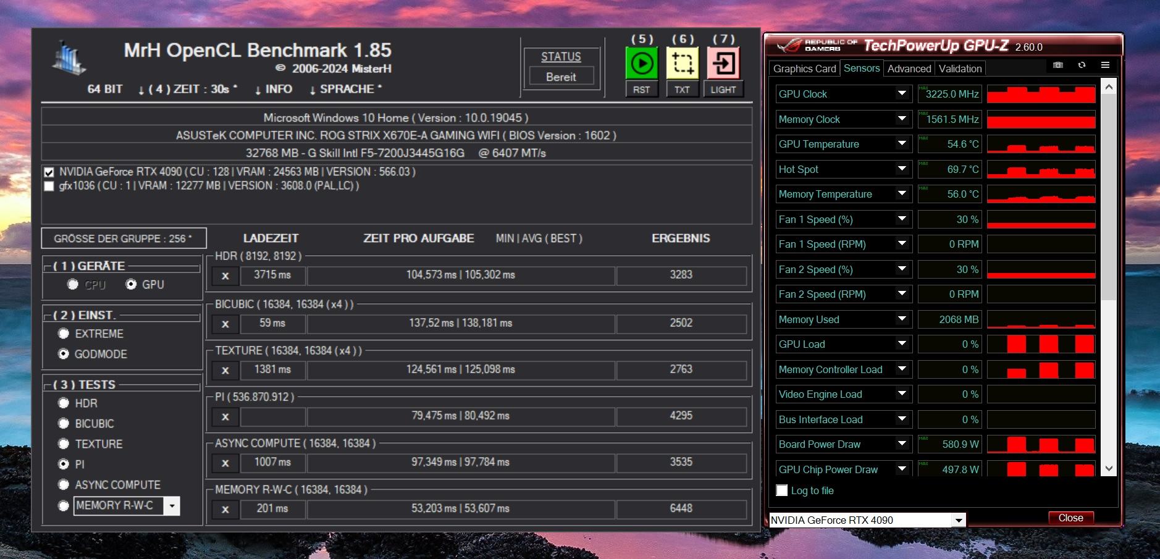This screenshot has height=559, width=1160.
Task: Click GPU Load red history graph
Action: point(1041,344)
